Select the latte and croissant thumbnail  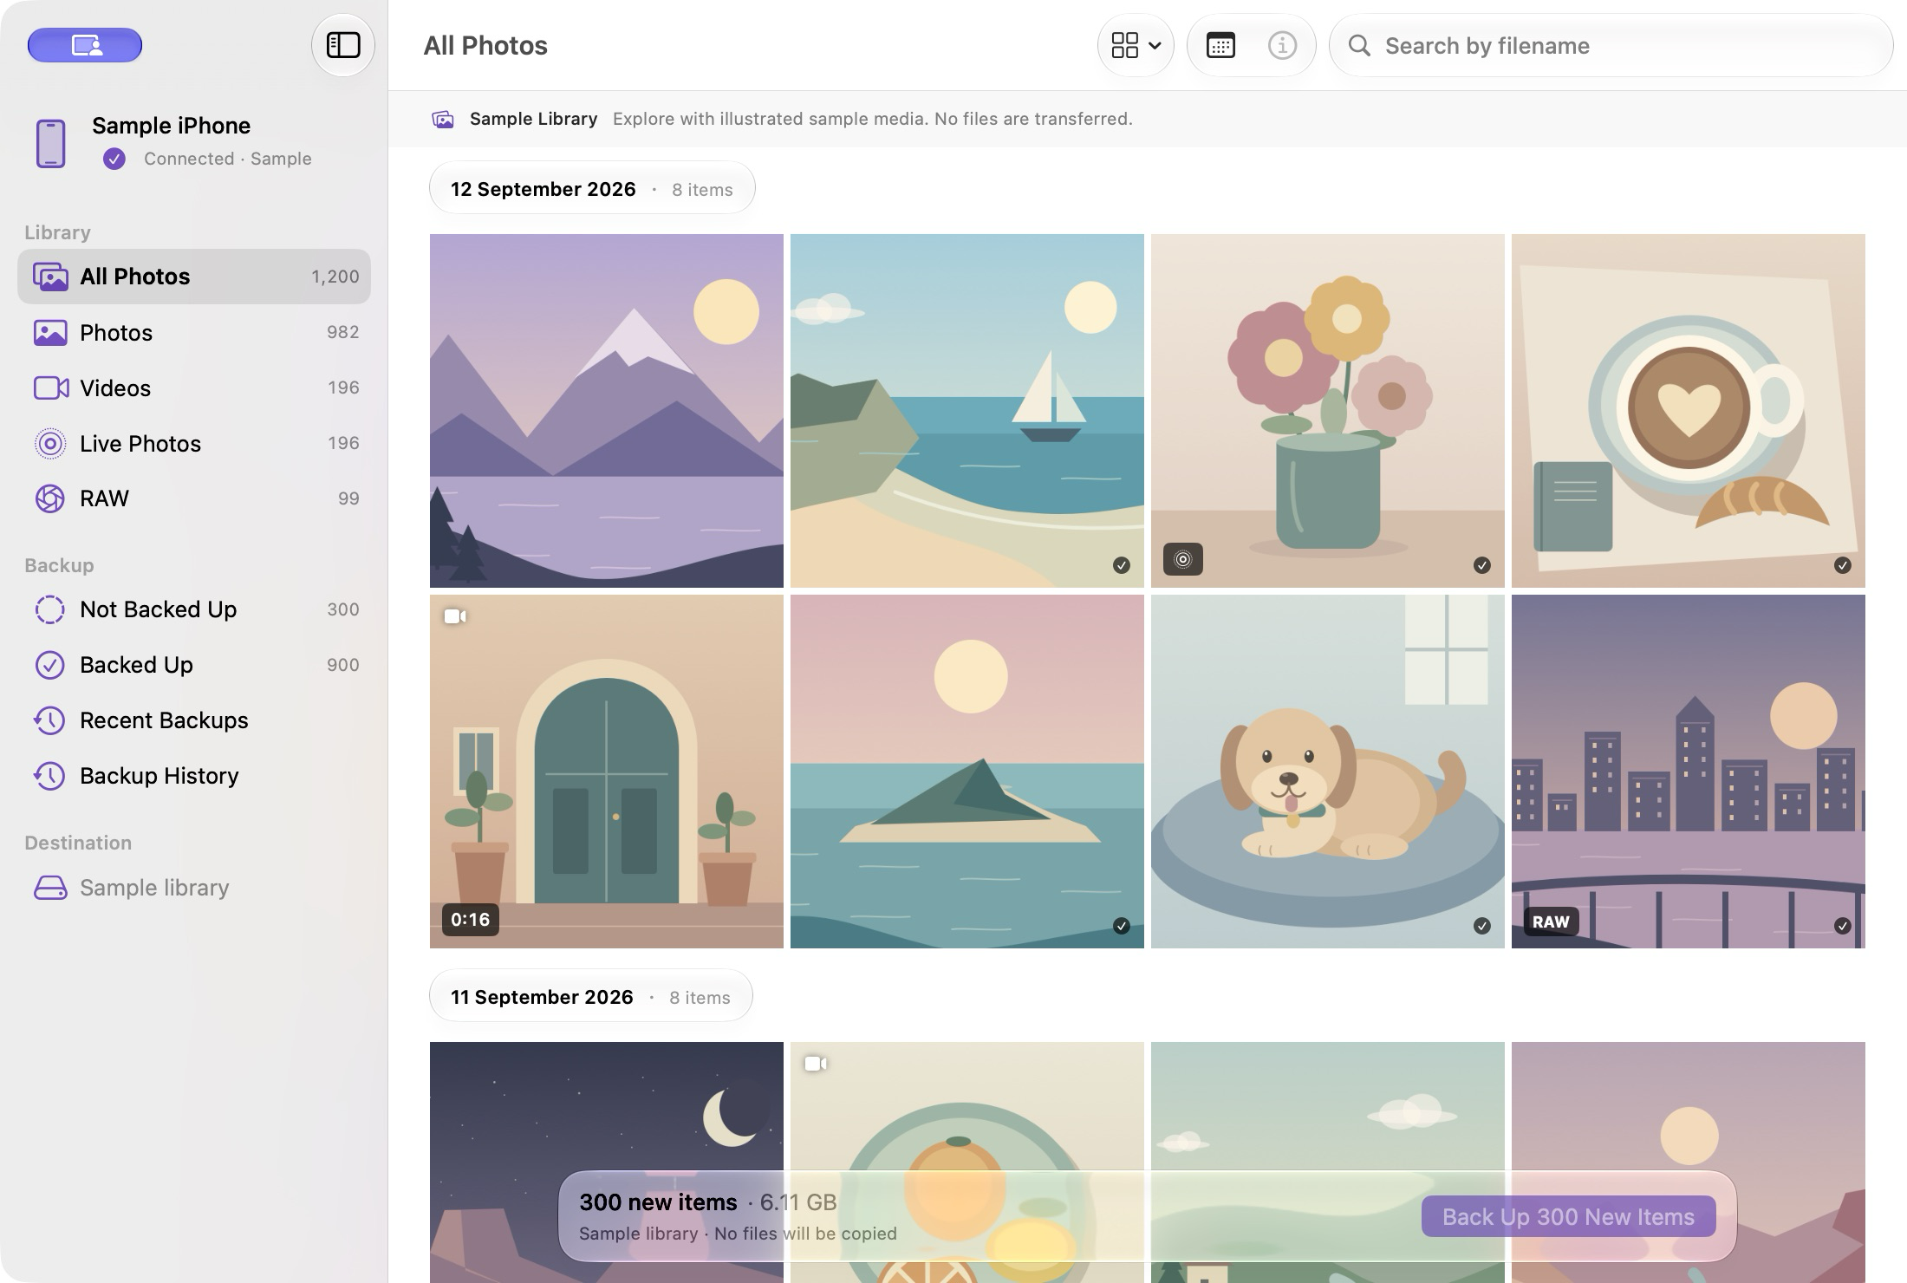(1689, 411)
